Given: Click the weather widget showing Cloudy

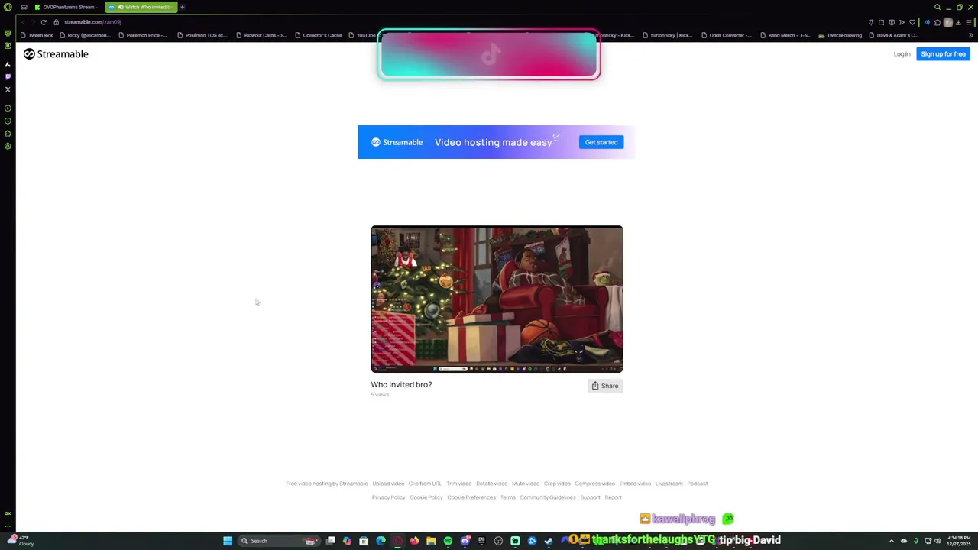Looking at the screenshot, I should [x=21, y=541].
